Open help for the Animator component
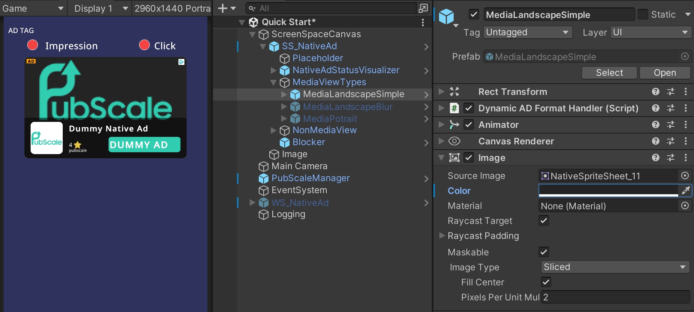Viewport: 694px width, 312px height. click(656, 124)
